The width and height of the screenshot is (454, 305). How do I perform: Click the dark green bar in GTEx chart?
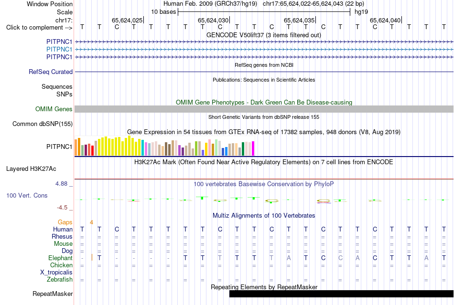[243, 149]
